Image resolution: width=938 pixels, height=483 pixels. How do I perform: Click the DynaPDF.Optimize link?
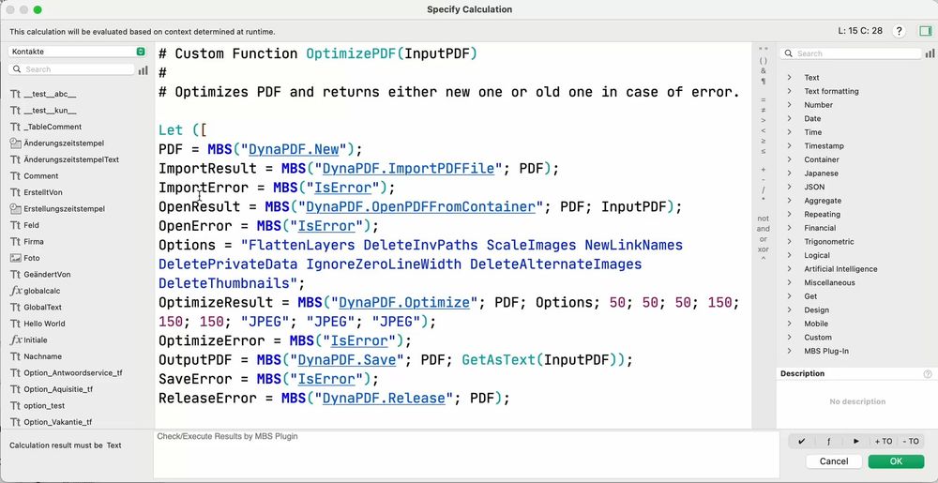pos(404,303)
